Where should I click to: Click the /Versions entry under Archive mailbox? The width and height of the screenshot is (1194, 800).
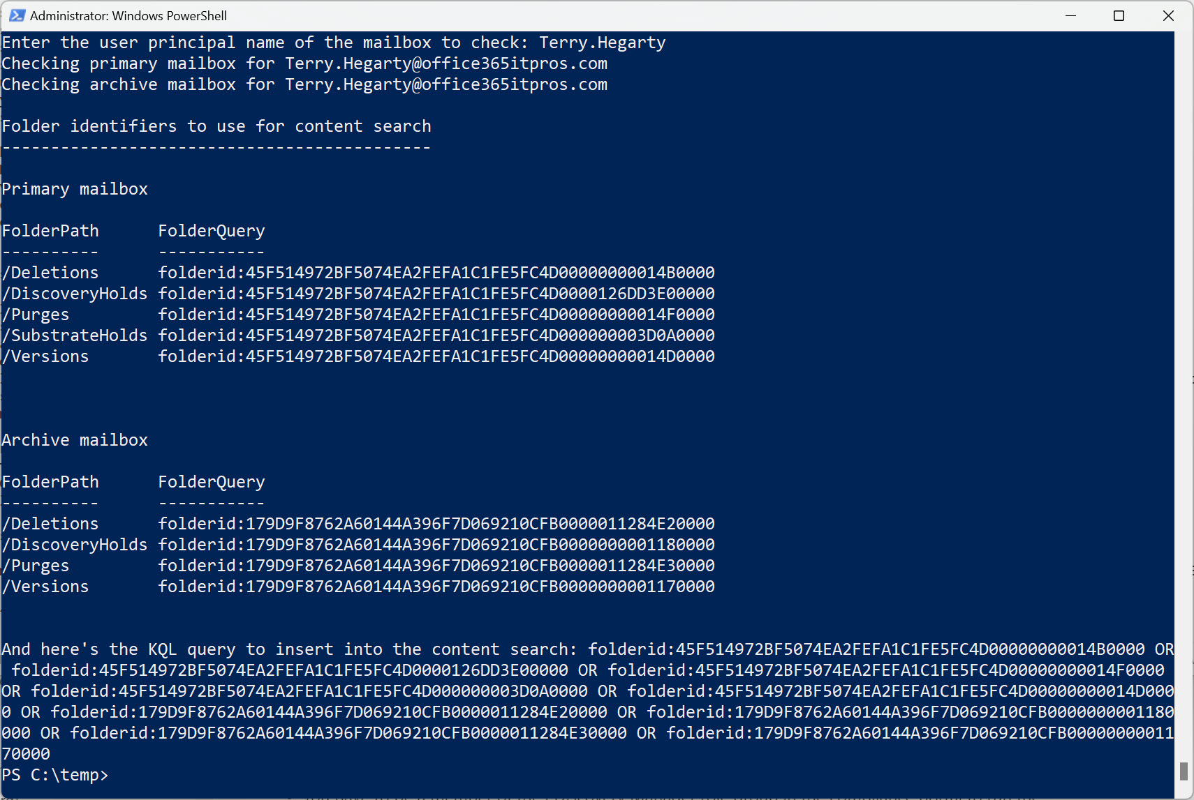[x=45, y=586]
